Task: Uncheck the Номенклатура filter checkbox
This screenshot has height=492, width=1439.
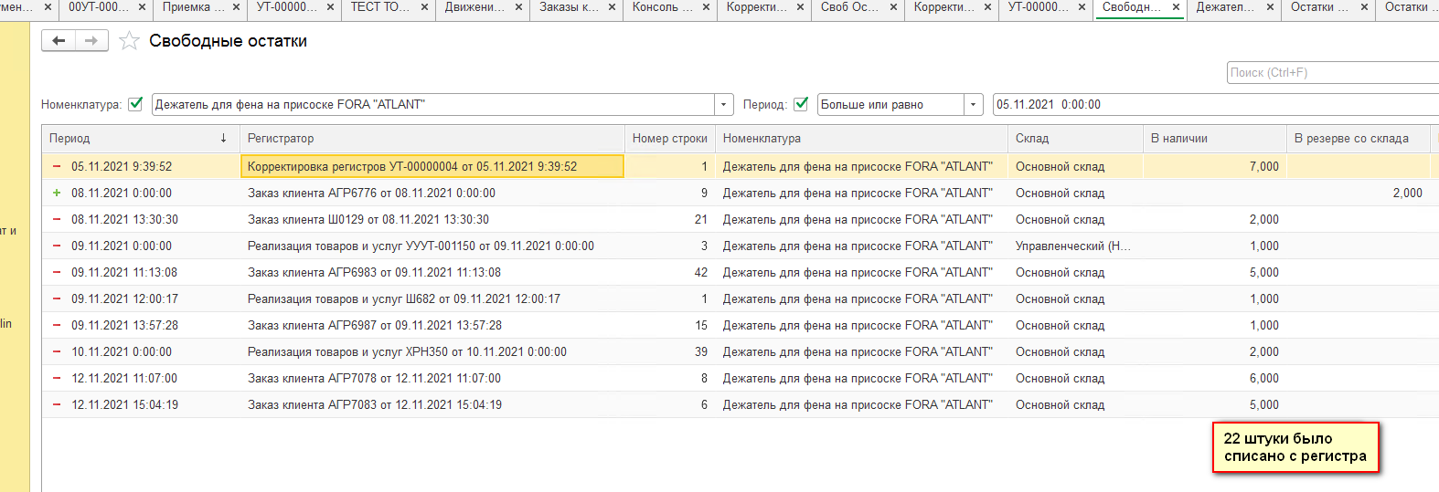Action: click(135, 104)
